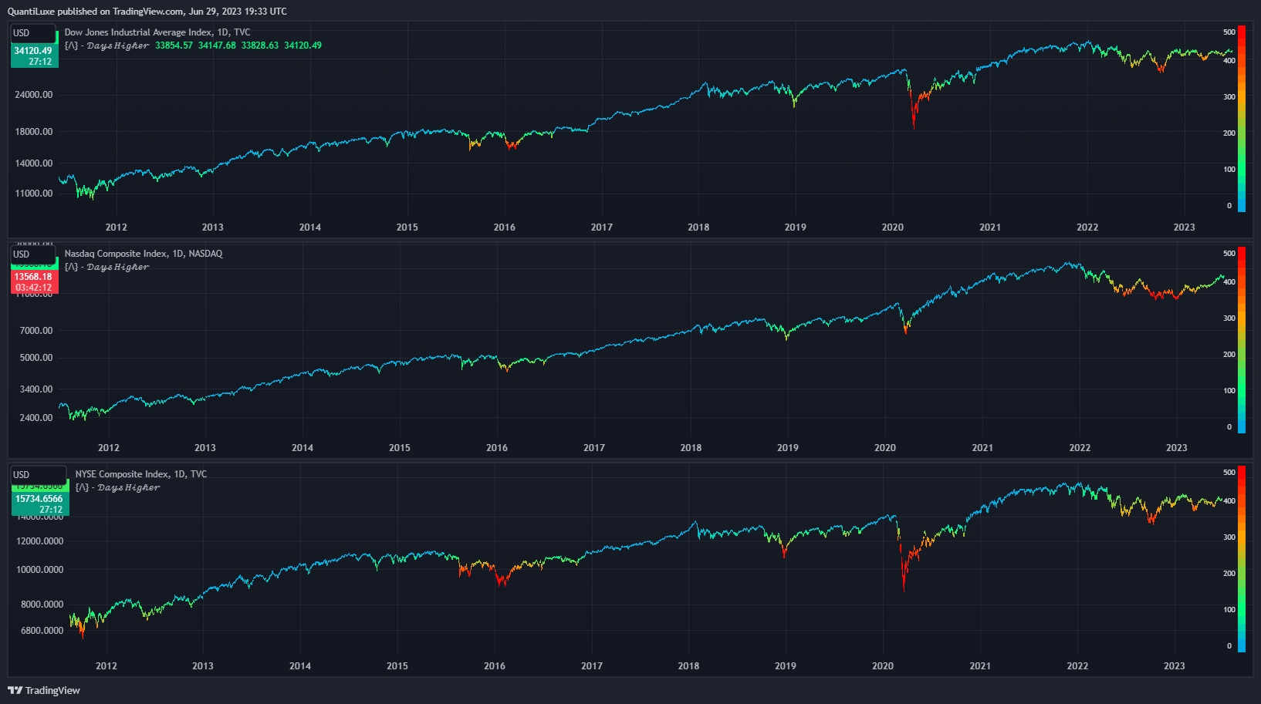Click the green 15734.6566 NYSE price label

point(40,504)
